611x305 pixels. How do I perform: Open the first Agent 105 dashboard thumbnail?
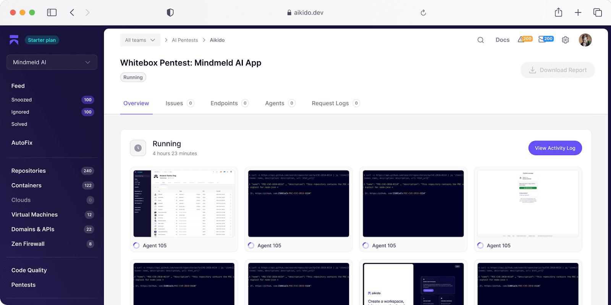[x=184, y=204]
